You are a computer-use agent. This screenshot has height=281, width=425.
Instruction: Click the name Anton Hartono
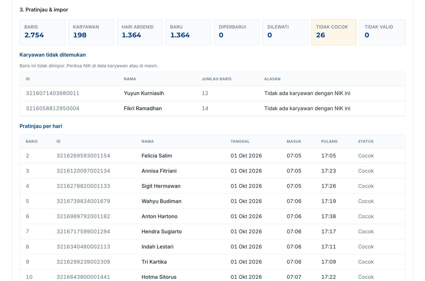159,216
